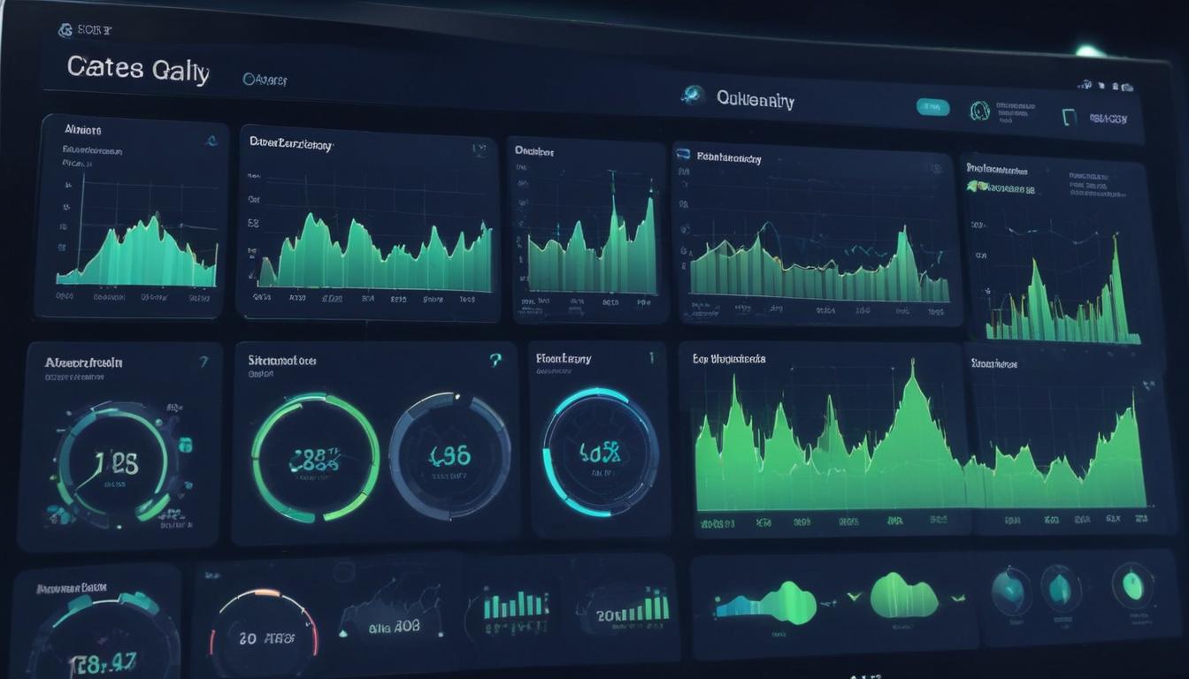This screenshot has width=1189, height=679.
Task: Open the options expander on the Ovcdere card
Action: [x=651, y=152]
